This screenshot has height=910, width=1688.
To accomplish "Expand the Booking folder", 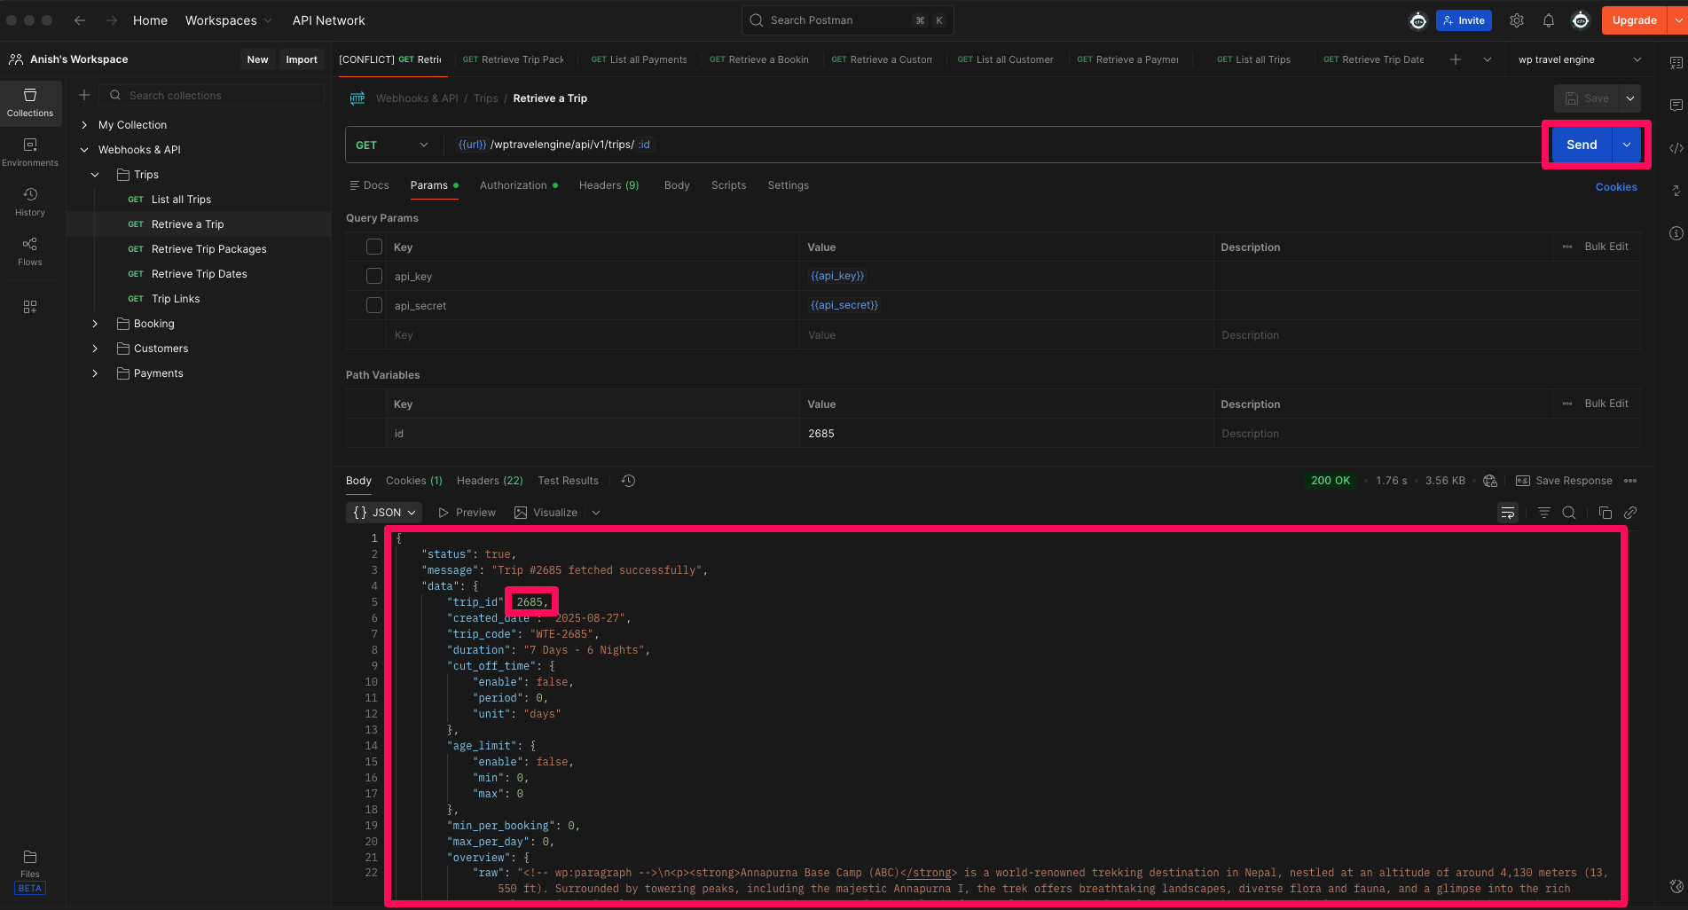I will pos(95,324).
